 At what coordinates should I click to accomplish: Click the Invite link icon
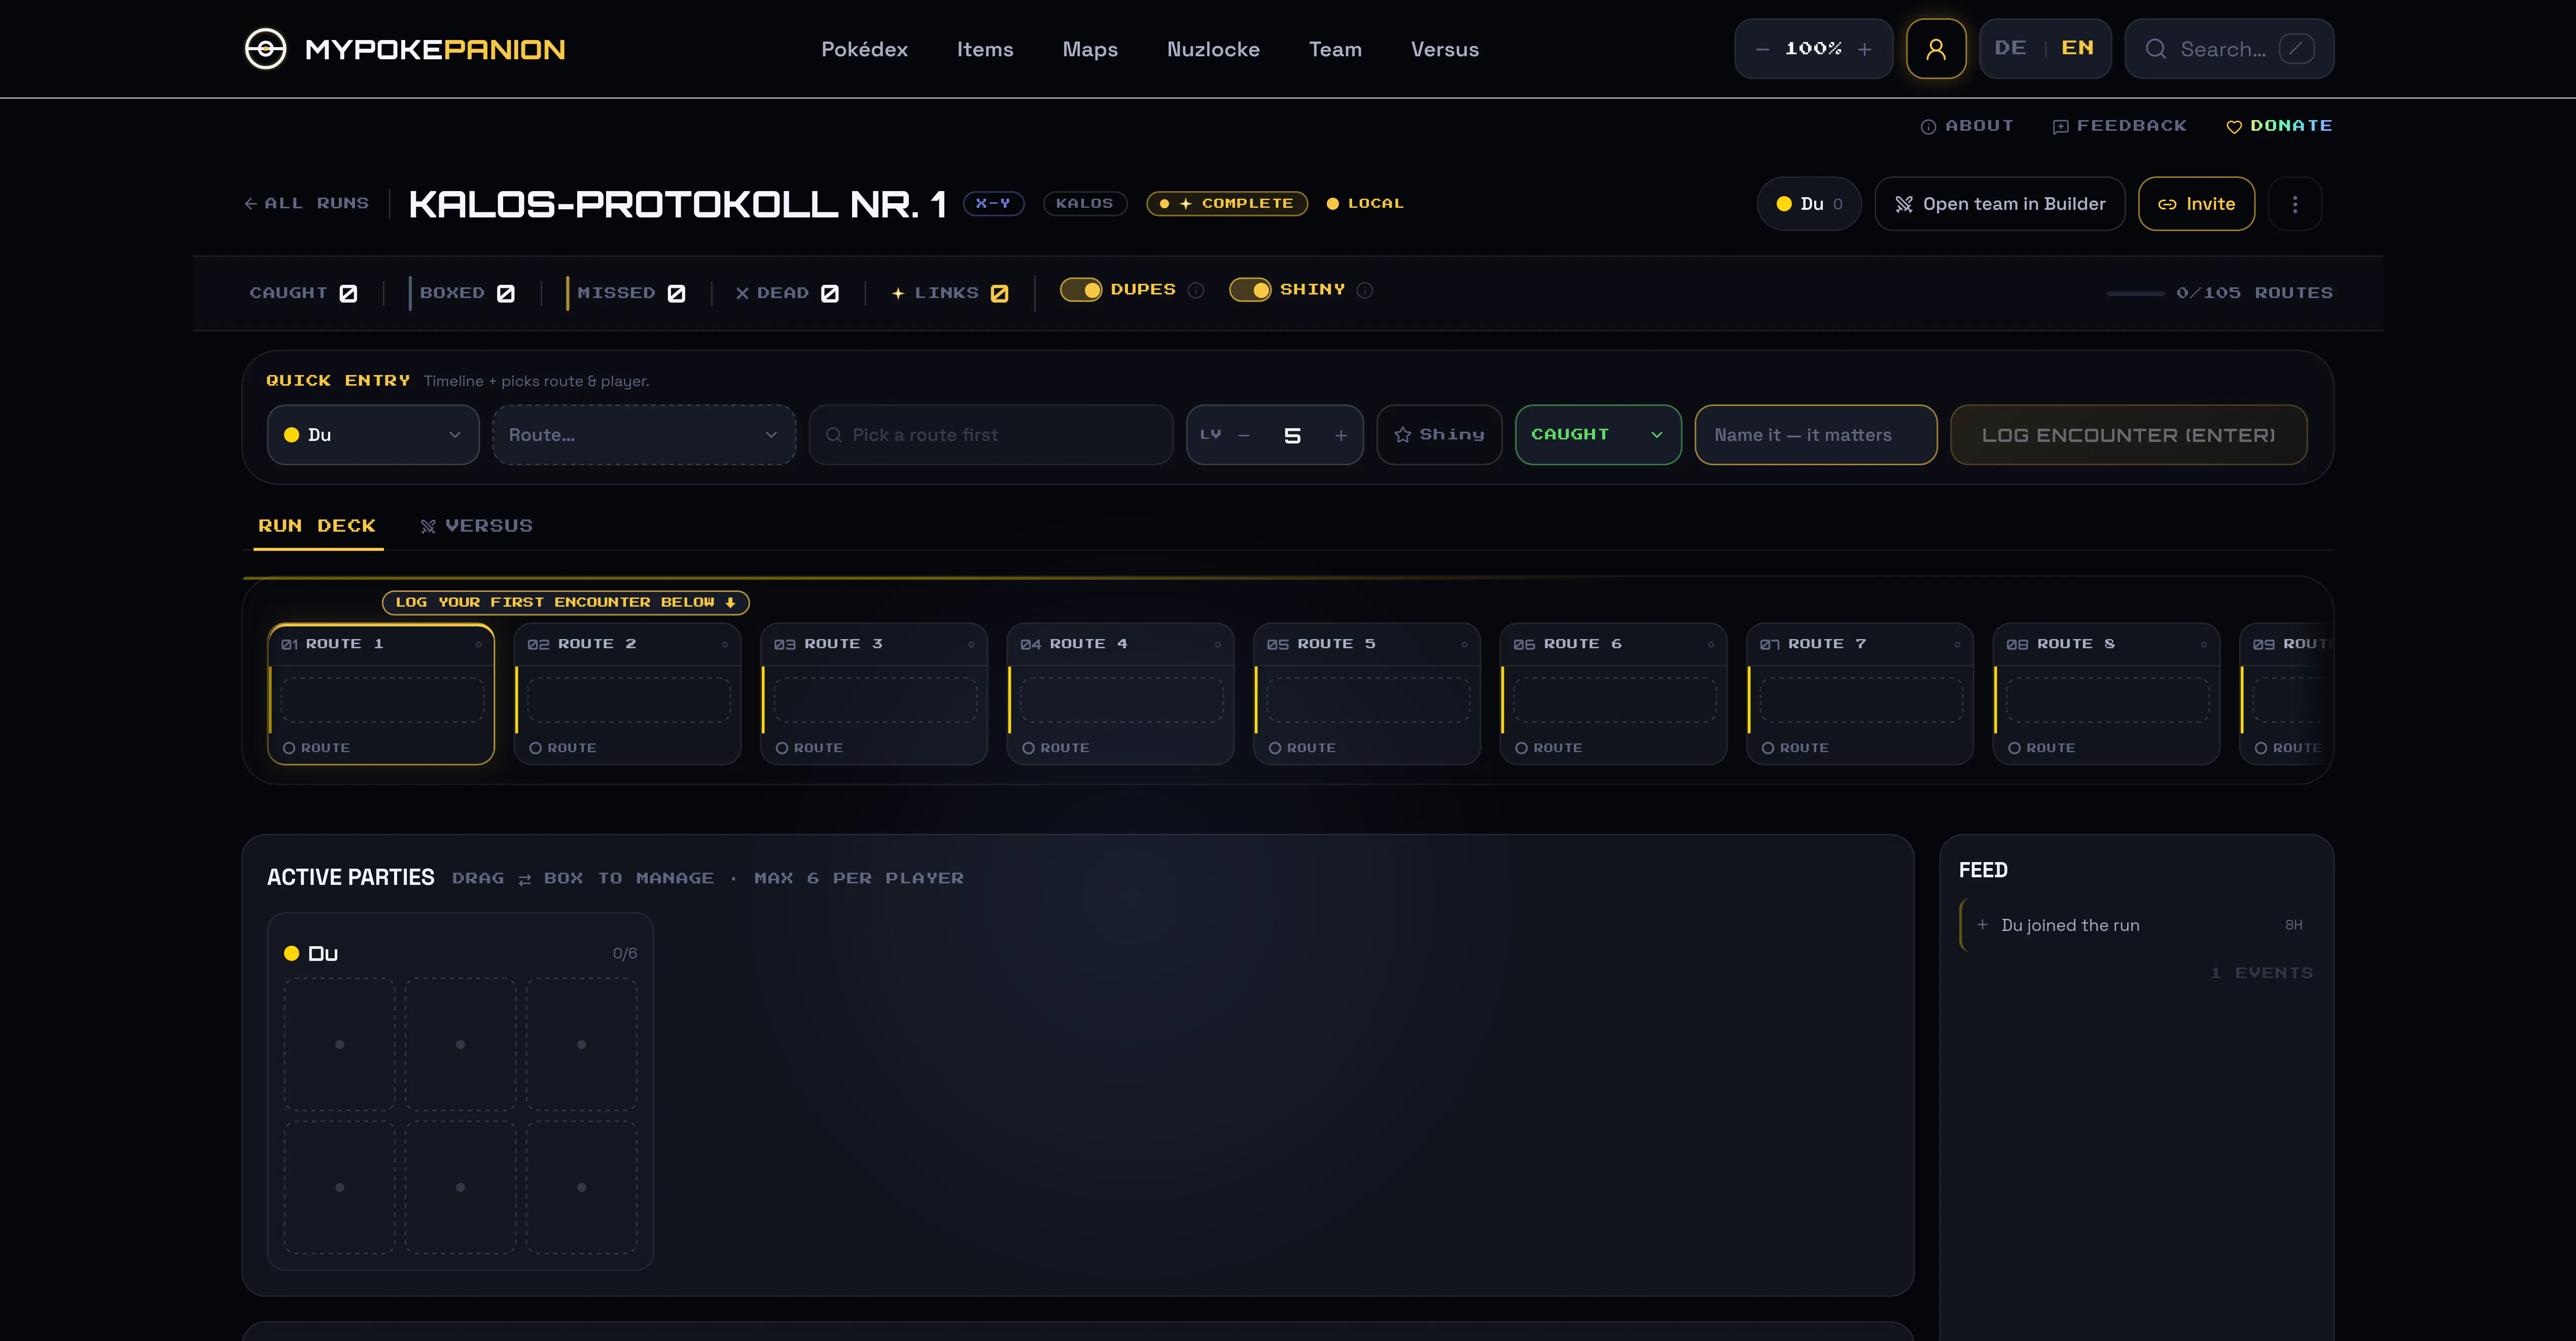click(2167, 204)
